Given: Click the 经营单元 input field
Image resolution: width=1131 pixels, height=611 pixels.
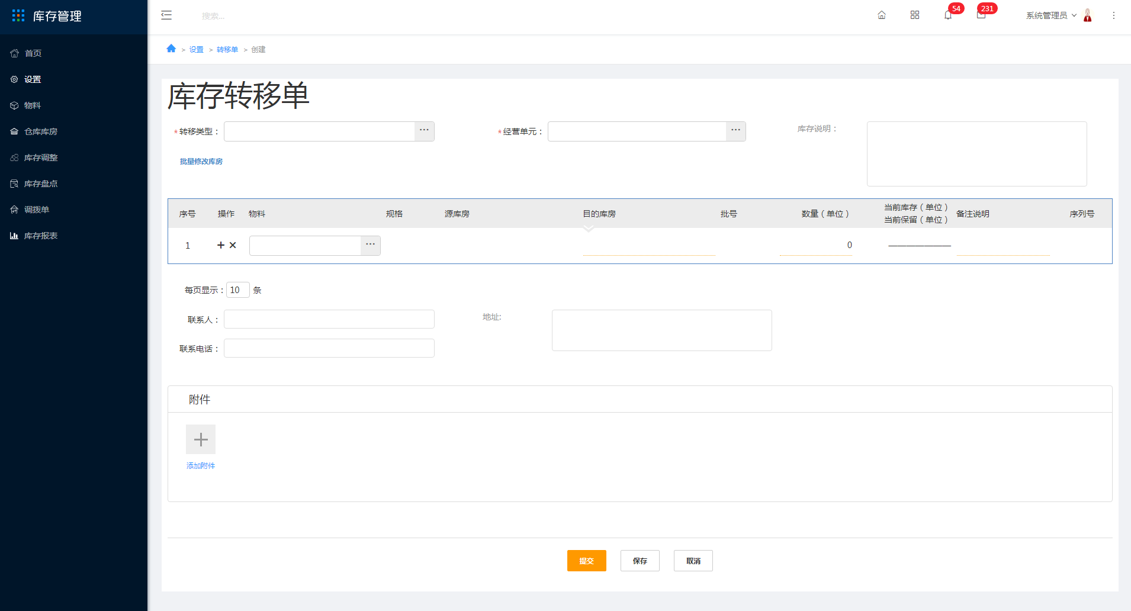Looking at the screenshot, I should [x=637, y=131].
